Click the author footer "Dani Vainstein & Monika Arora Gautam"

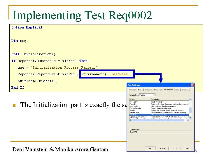(60, 149)
